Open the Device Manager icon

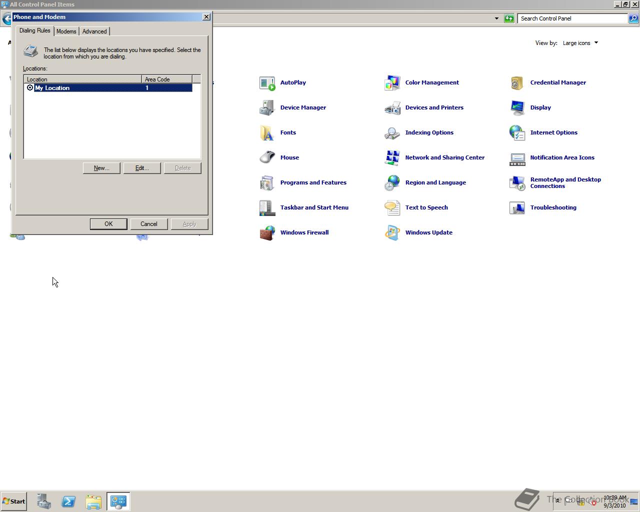tap(267, 108)
